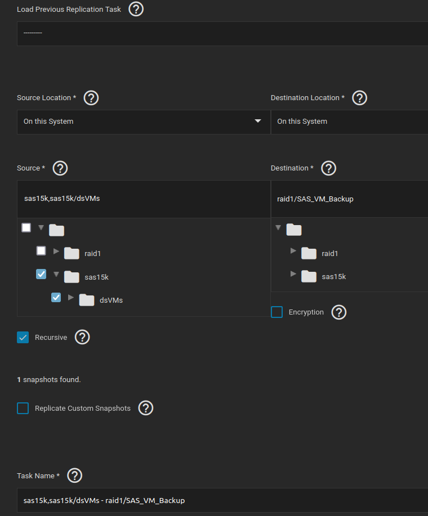Open help for Destination field
Image resolution: width=428 pixels, height=516 pixels.
[328, 168]
